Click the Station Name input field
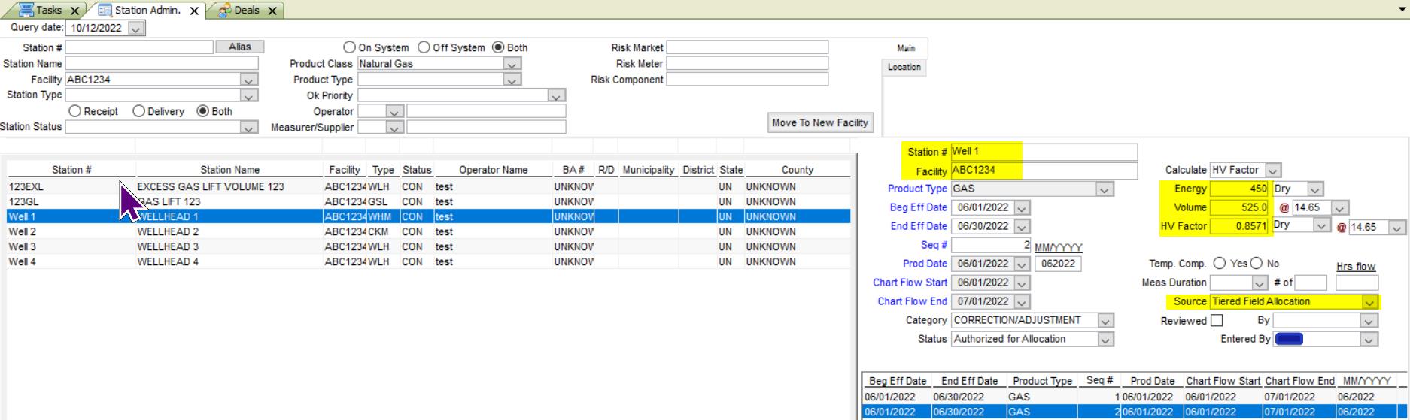The width and height of the screenshot is (1410, 420). point(162,64)
